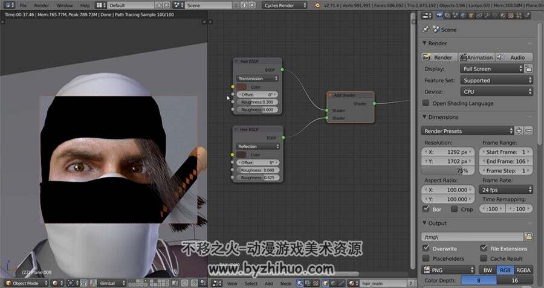Screen dimensions: 544x288
Task: Select the World properties tab icon
Action: pos(463,16)
